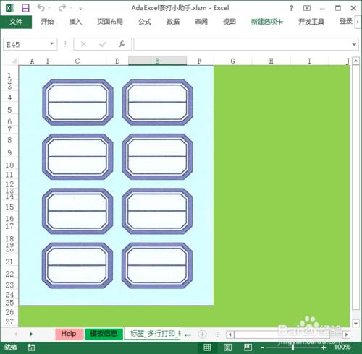Show more sheet tabs via ellipsis
This screenshot has height=354, width=362.
tap(188, 334)
